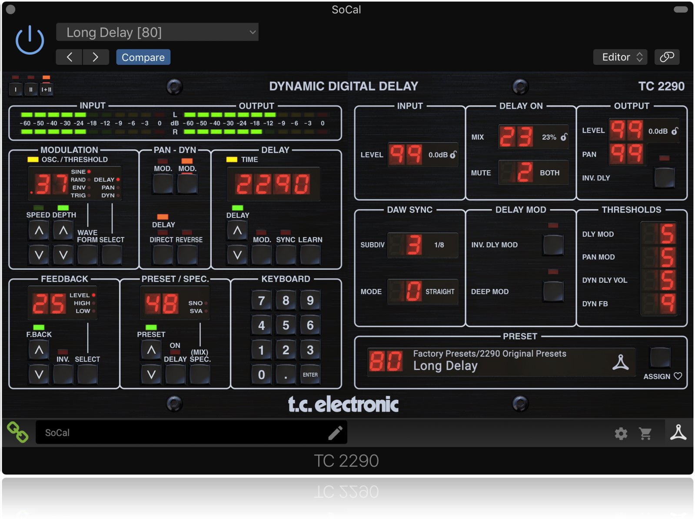This screenshot has width=695, height=519.
Task: Decrease F.BACK with down arrow
Action: point(39,374)
